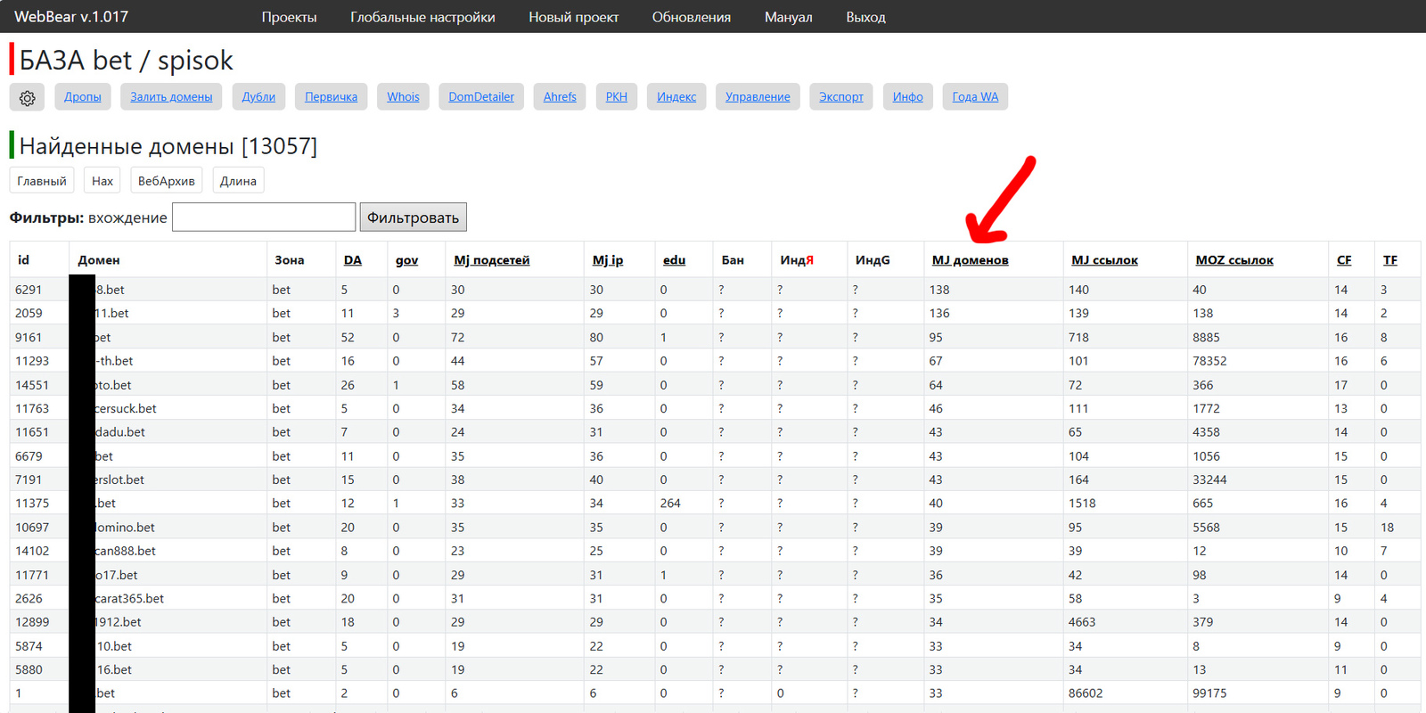
Task: Open the Проекты menu item
Action: pos(289,17)
